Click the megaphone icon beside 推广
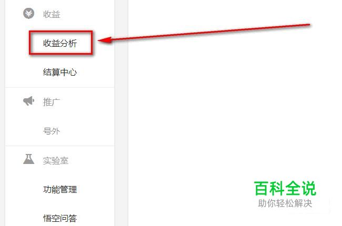Screen dimensions: 342x226 click(x=29, y=101)
